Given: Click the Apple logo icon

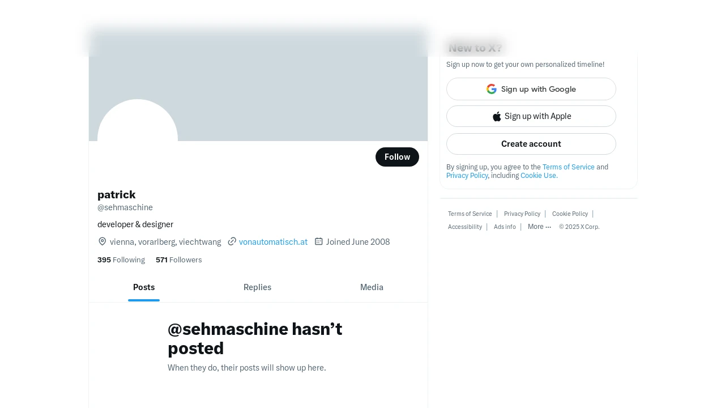Looking at the screenshot, I should point(497,116).
